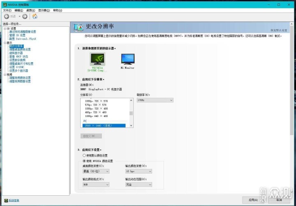Click the back arrow navigation icon
The width and height of the screenshot is (296, 206).
pos(7,16)
